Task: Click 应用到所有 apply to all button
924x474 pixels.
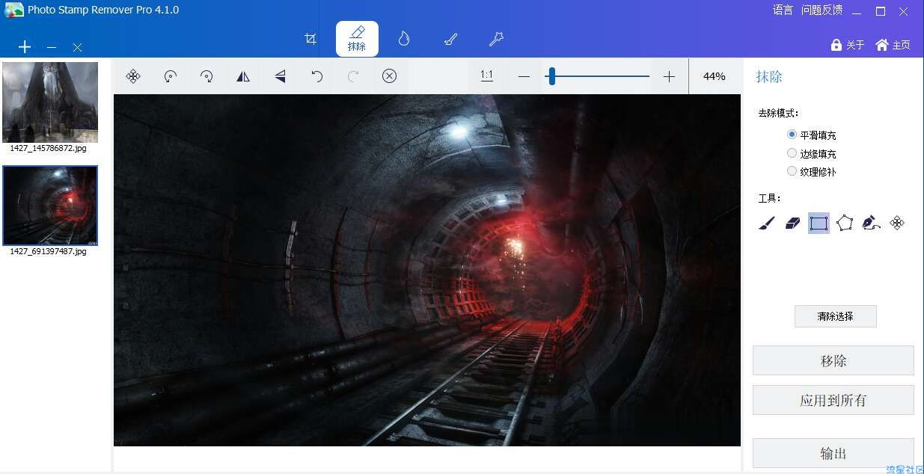Action: (833, 400)
